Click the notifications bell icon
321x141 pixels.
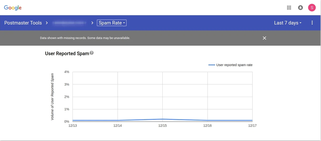(300, 8)
